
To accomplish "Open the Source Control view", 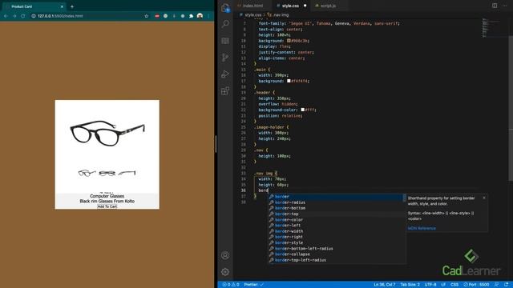I will pos(225,58).
